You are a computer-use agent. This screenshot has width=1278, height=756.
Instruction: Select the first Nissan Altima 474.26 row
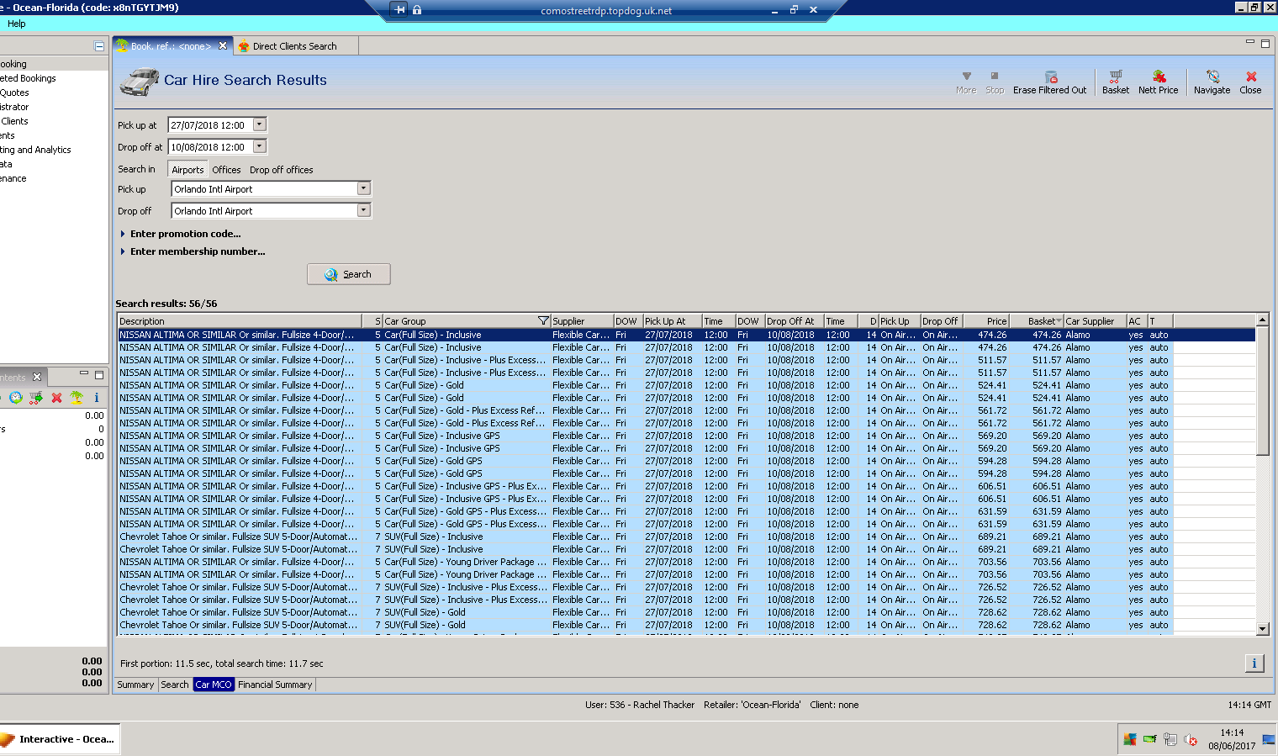[x=686, y=335]
